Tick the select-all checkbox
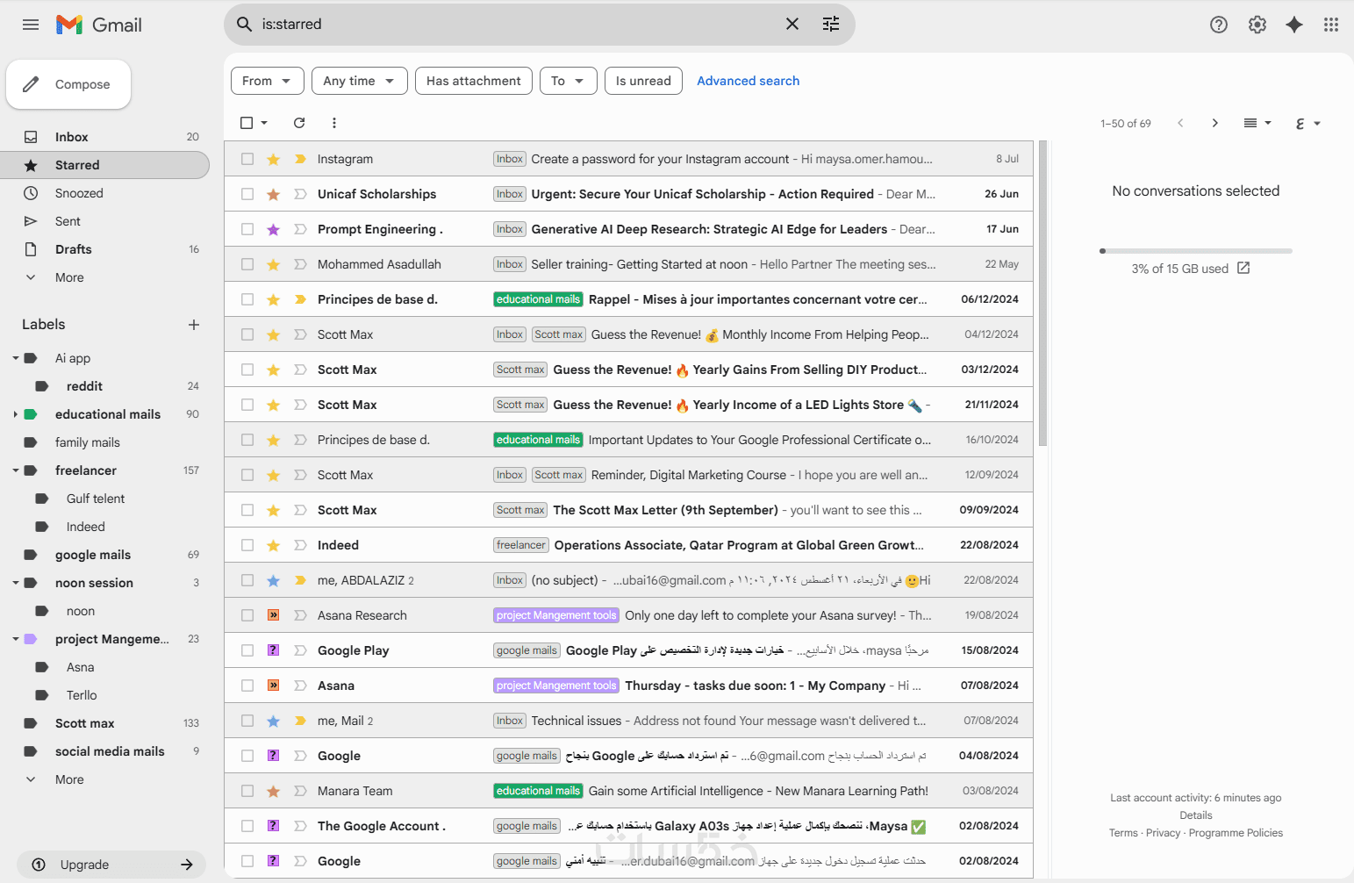Image resolution: width=1354 pixels, height=883 pixels. (x=247, y=123)
